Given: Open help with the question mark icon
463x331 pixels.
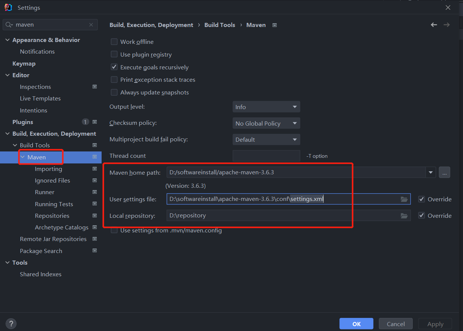Looking at the screenshot, I should pos(11,324).
